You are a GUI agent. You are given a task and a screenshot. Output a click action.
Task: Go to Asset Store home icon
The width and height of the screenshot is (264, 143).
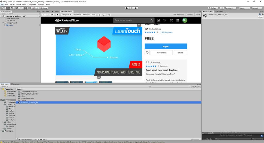pos(57,15)
